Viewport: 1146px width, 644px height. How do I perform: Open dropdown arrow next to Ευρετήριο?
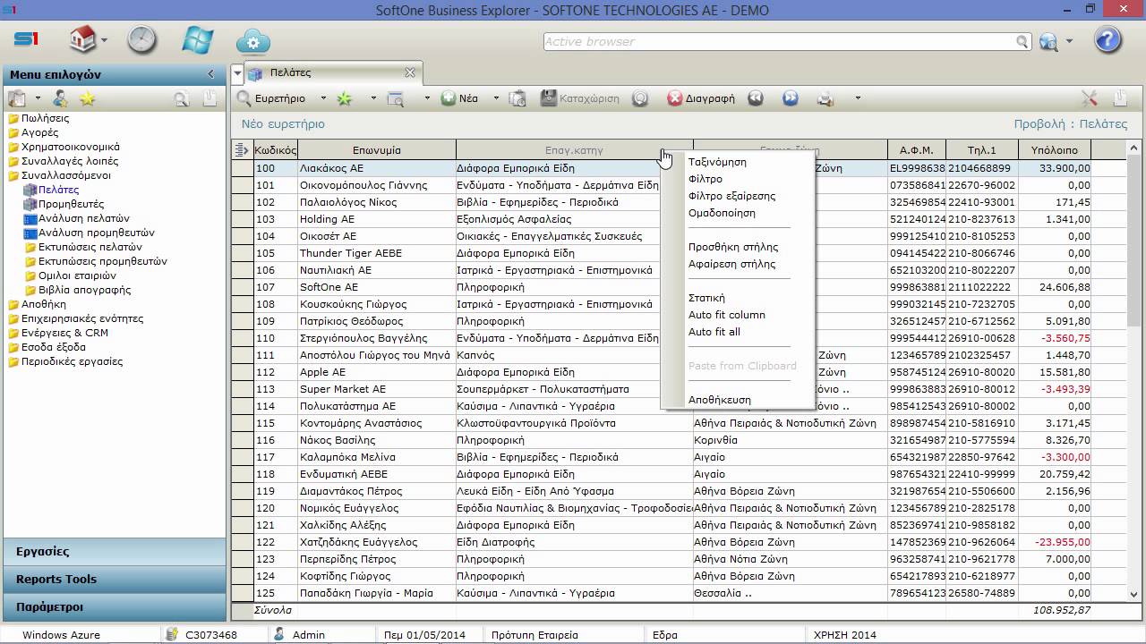click(x=322, y=98)
